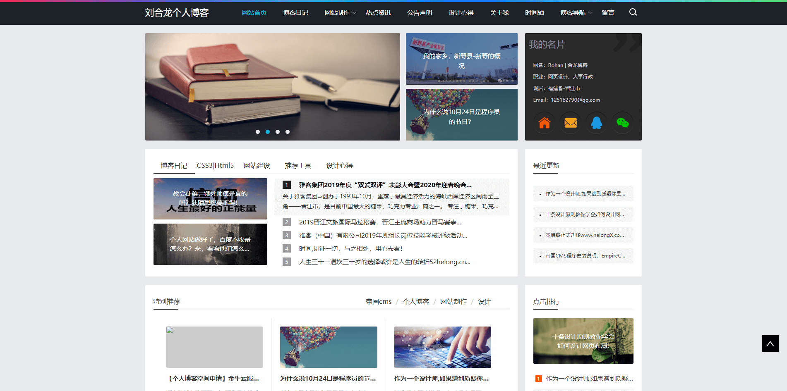787x391 pixels.
Task: Open the blue QQ penguin icon
Action: pos(596,123)
